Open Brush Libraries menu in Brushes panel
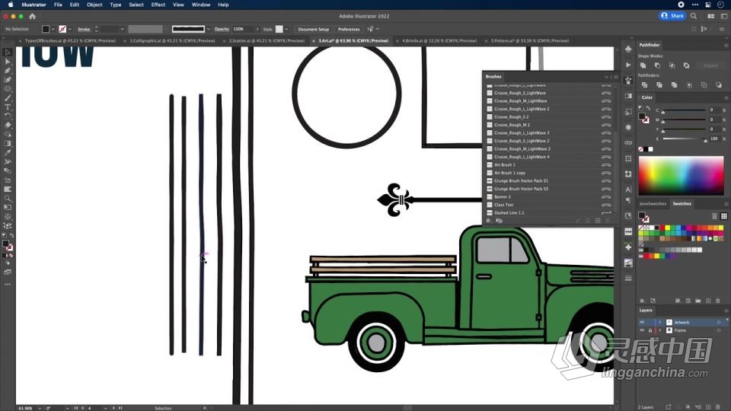 pos(489,221)
